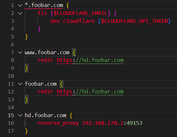This screenshot has width=177, height=137.
Task: Place cursor on *.foobar.com text
Action: coord(44,5)
